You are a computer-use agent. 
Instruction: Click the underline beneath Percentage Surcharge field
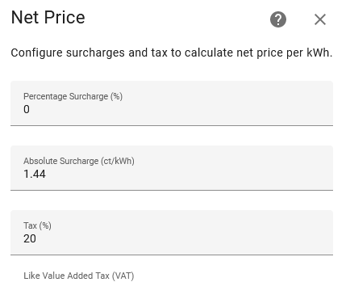(x=172, y=125)
